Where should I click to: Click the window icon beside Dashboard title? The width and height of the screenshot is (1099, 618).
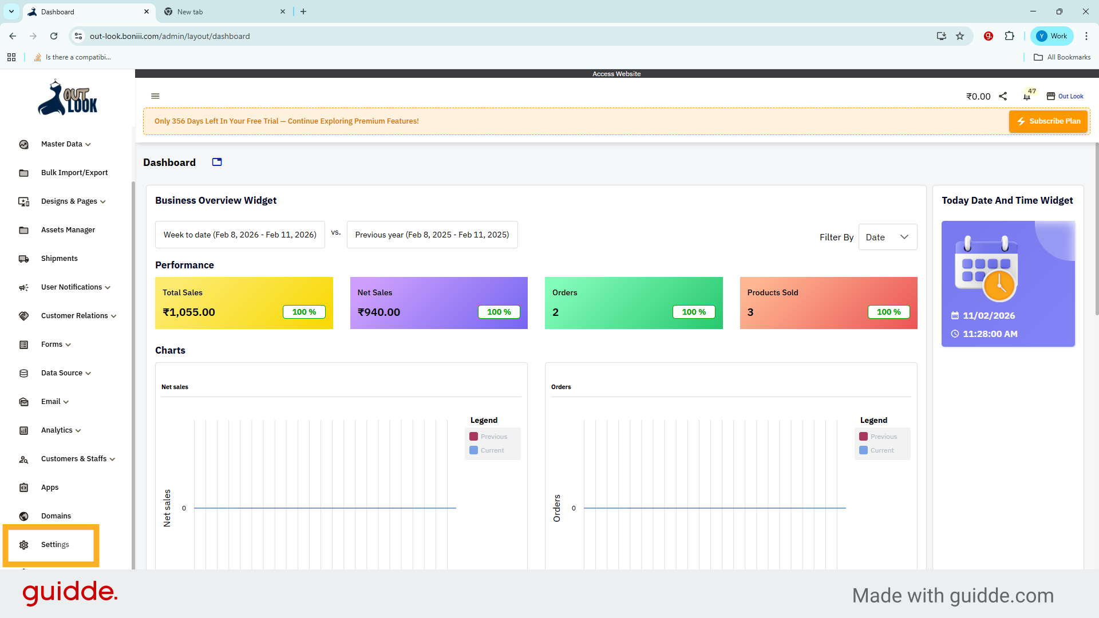pos(217,163)
